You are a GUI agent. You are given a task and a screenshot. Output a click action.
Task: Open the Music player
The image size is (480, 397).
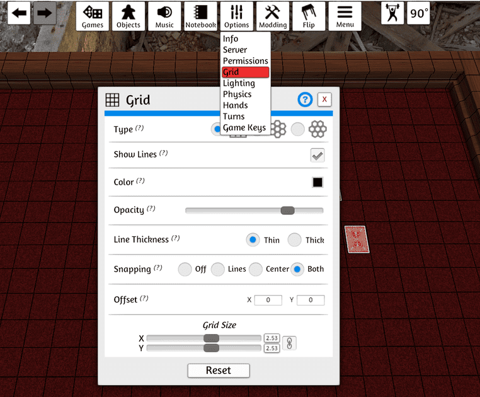pyautogui.click(x=164, y=16)
